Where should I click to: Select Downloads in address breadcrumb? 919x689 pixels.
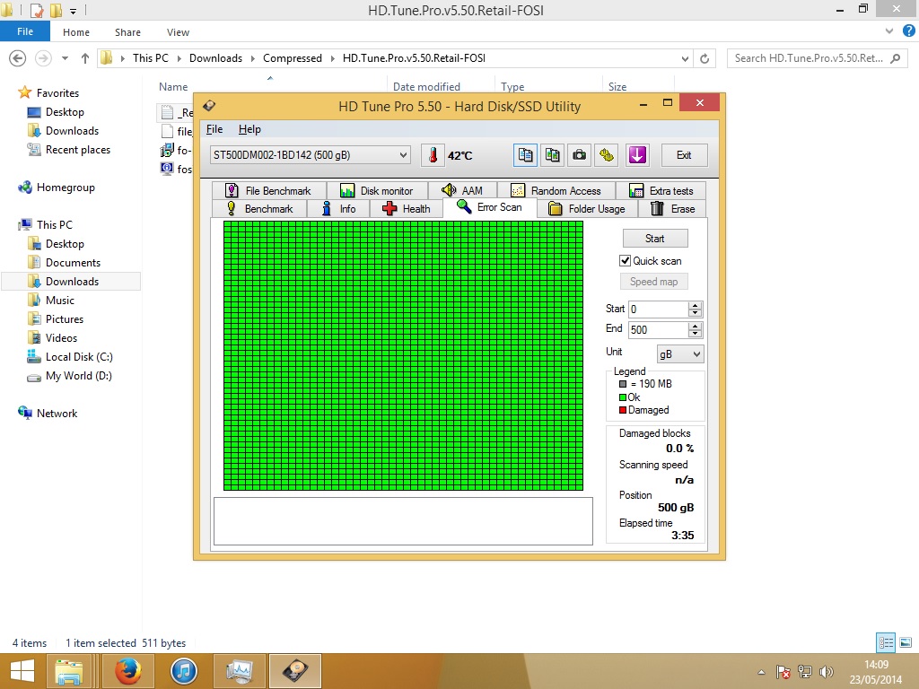215,58
